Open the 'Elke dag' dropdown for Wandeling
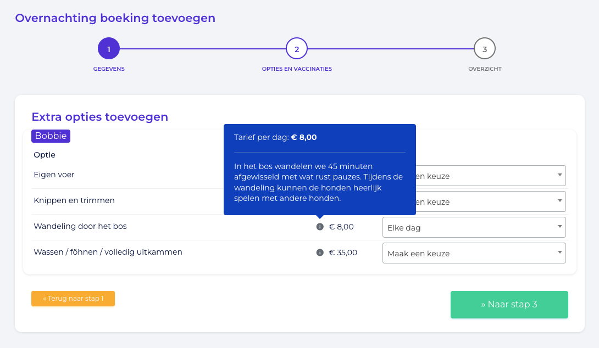This screenshot has height=348, width=599. (x=474, y=227)
